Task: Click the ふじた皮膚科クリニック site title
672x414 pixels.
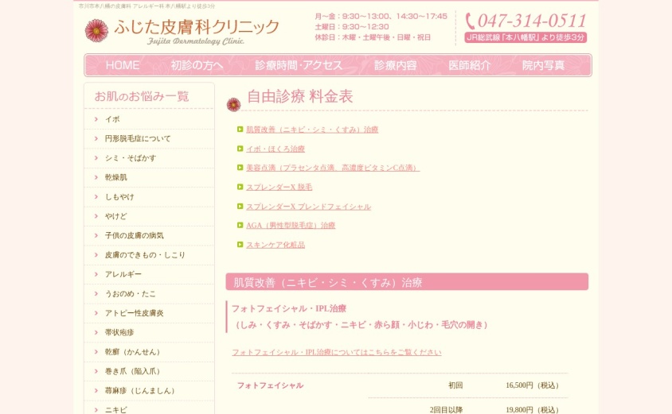Action: (x=197, y=27)
